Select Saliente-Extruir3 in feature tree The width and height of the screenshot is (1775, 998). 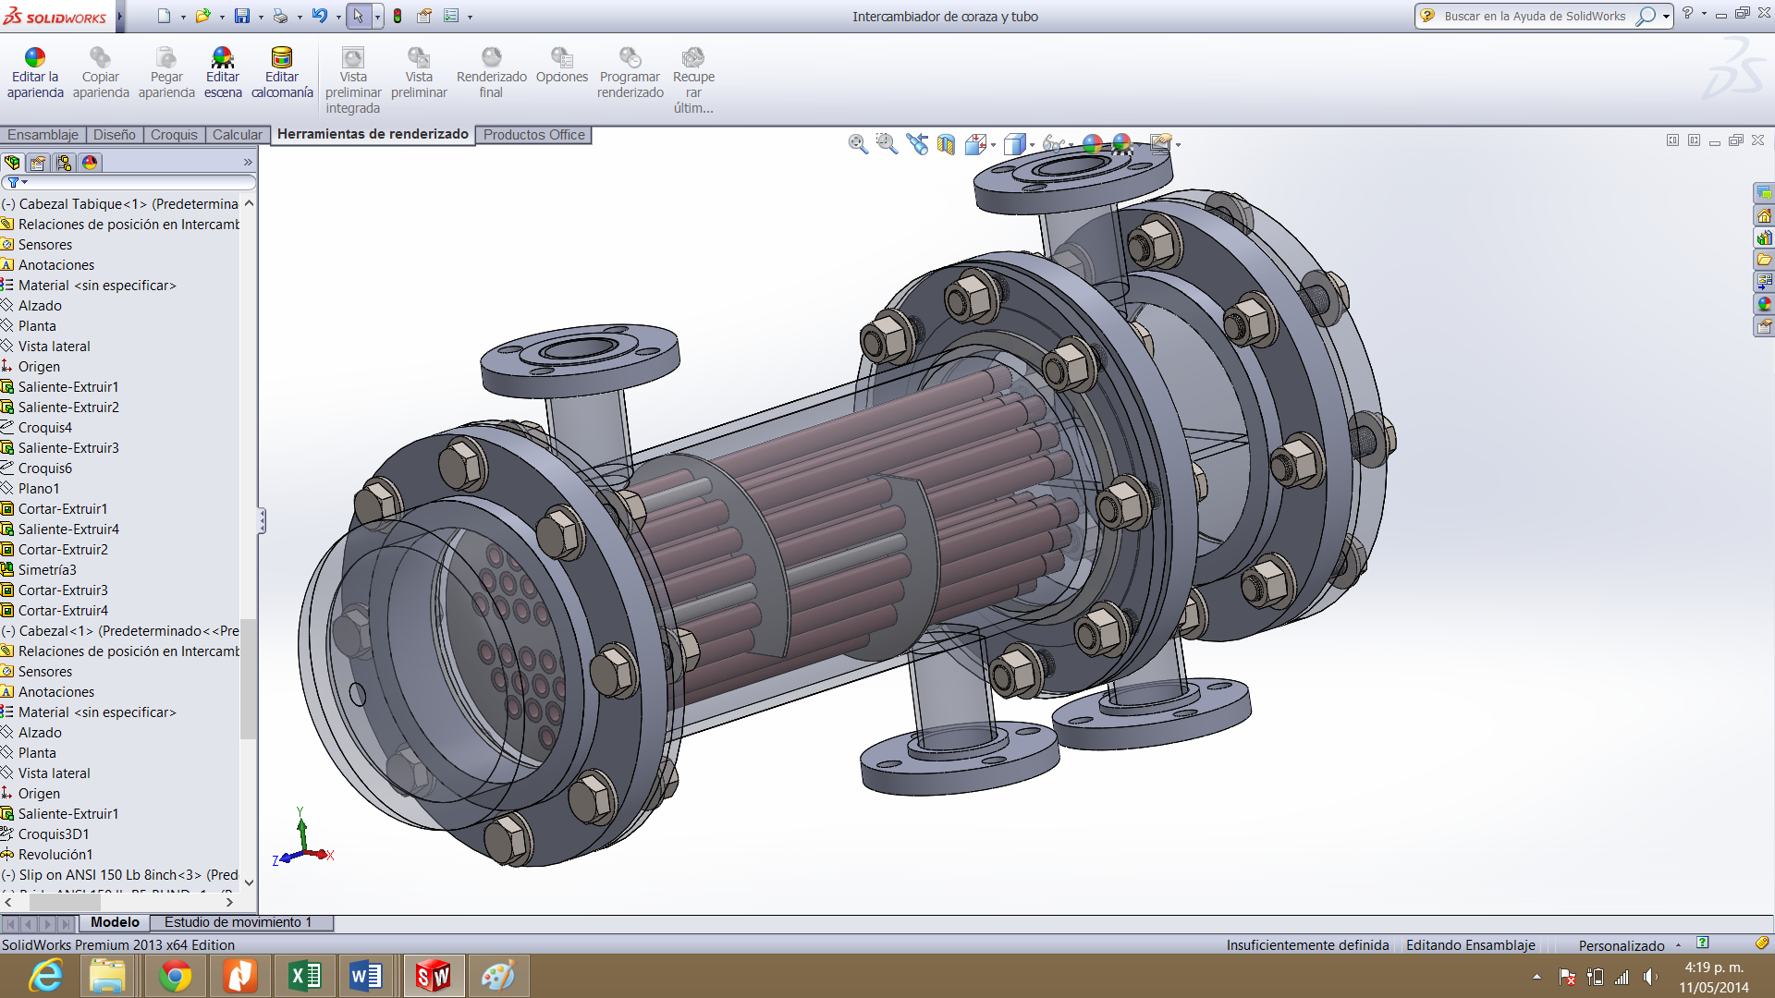[68, 448]
